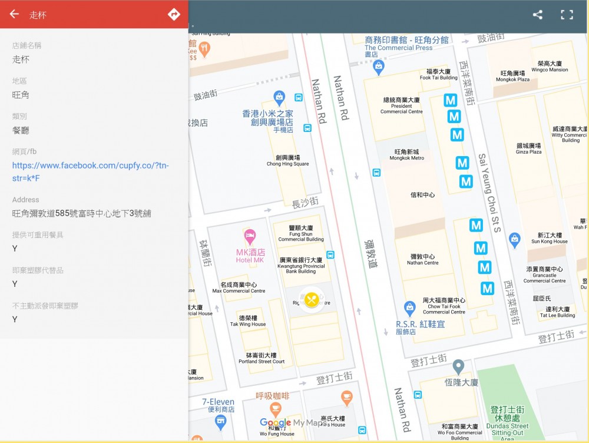This screenshot has height=443, width=589.
Task: Click the orange restaurant pin at top left
Action: [204, 50]
